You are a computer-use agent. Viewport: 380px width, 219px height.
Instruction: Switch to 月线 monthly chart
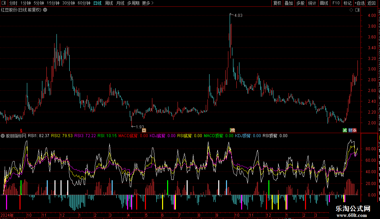point(120,3)
